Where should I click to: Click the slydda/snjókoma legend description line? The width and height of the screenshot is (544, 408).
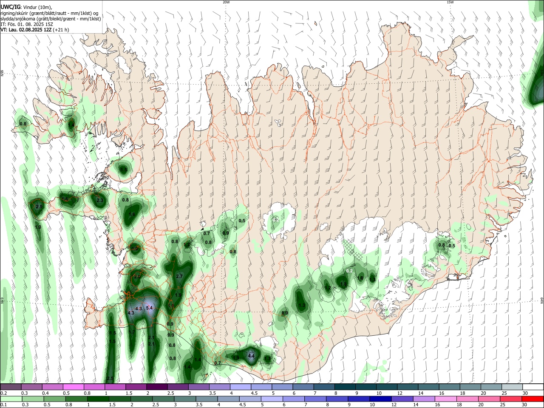tap(51, 19)
